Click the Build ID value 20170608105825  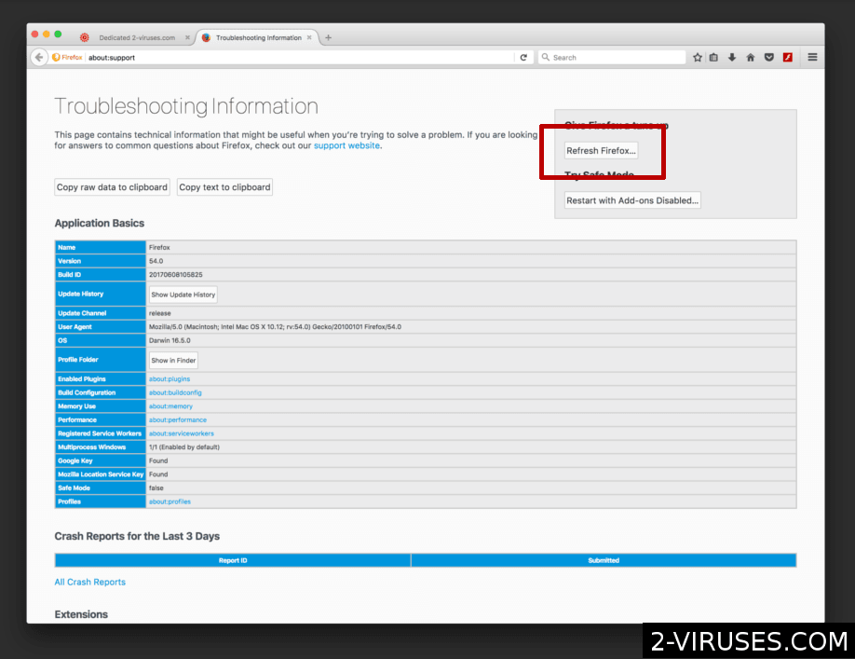coord(176,274)
